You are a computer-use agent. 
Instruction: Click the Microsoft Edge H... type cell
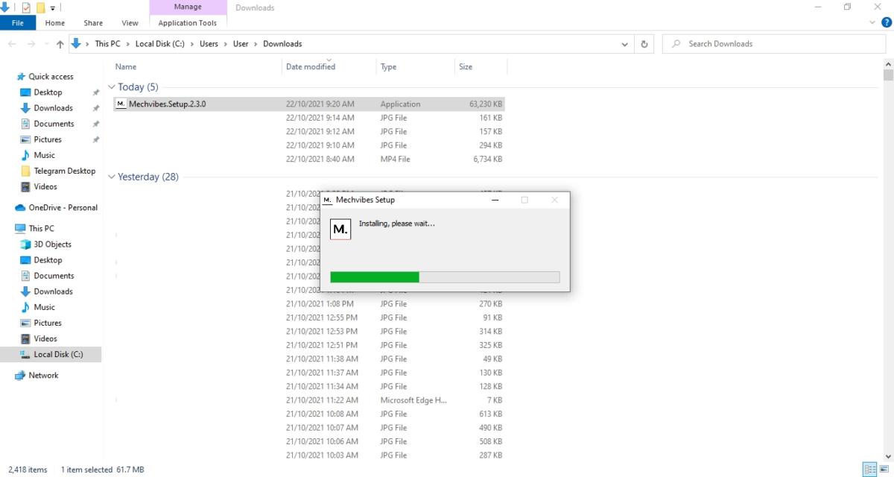[413, 400]
